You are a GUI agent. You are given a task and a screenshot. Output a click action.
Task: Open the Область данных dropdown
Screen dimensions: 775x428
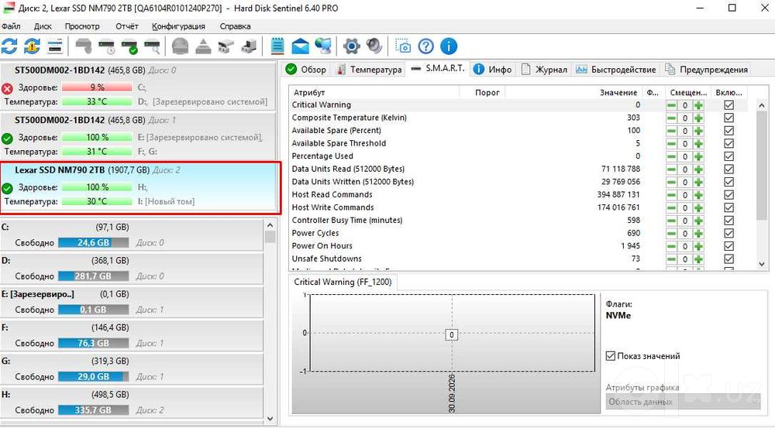pos(683,402)
